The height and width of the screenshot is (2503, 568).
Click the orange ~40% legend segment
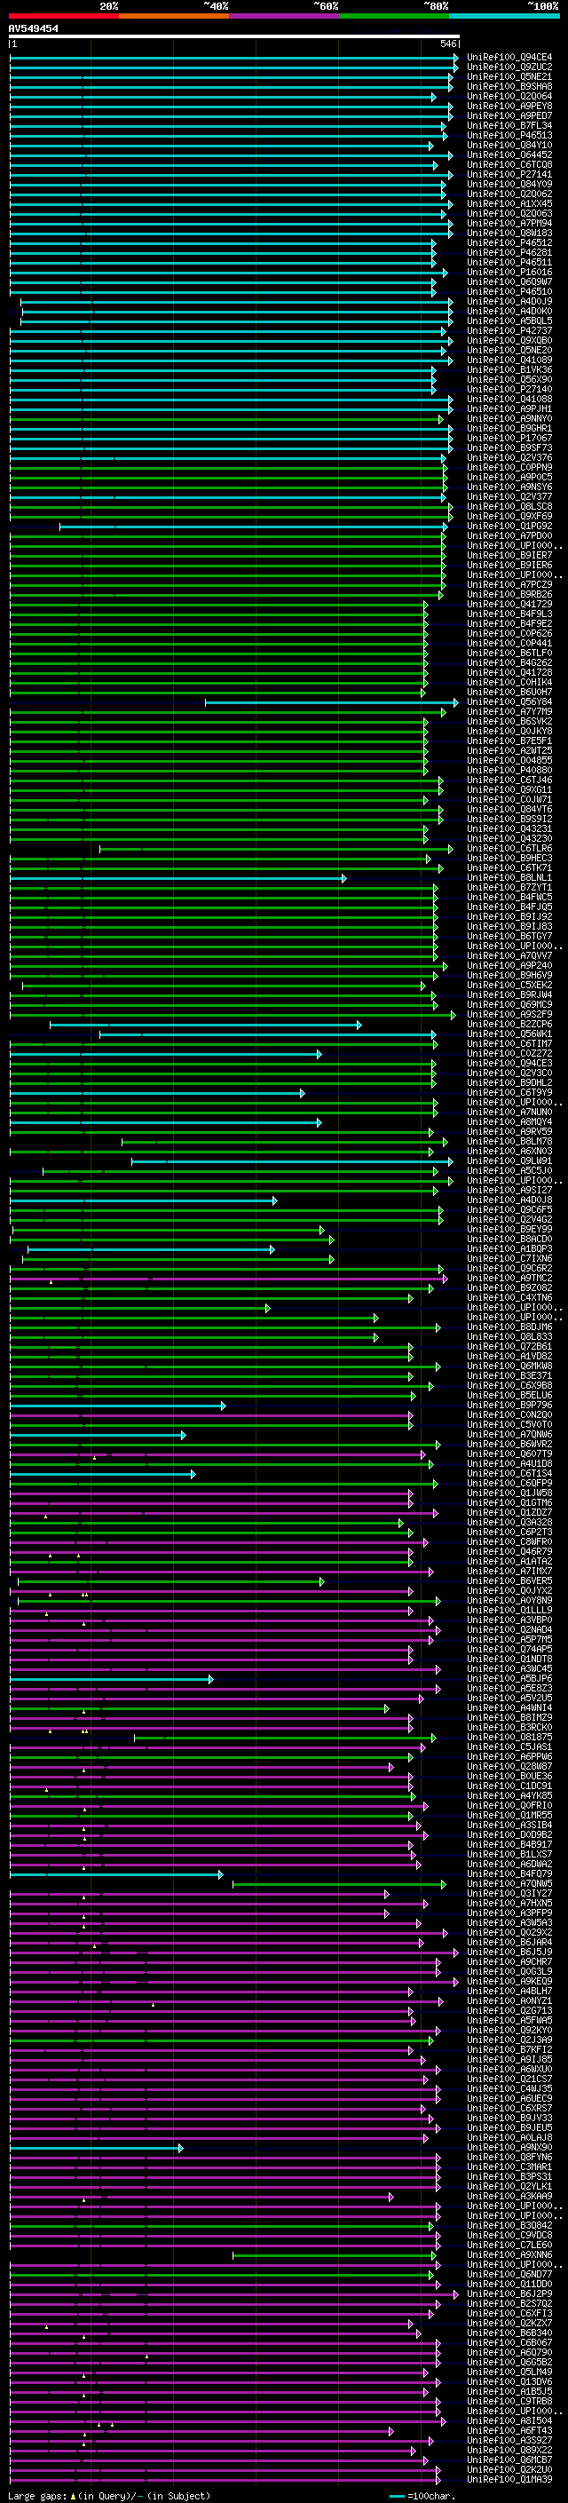coord(174,16)
